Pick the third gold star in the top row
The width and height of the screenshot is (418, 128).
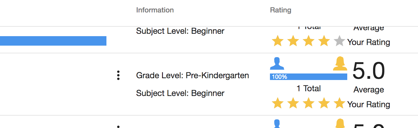point(309,41)
